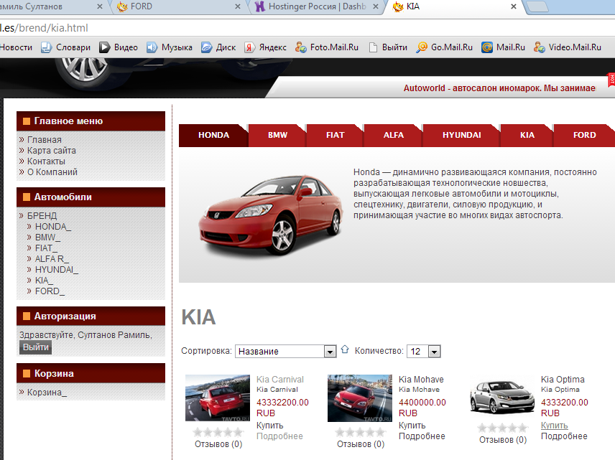Select the ALFA brand tab
This screenshot has width=615, height=460.
pyautogui.click(x=393, y=135)
